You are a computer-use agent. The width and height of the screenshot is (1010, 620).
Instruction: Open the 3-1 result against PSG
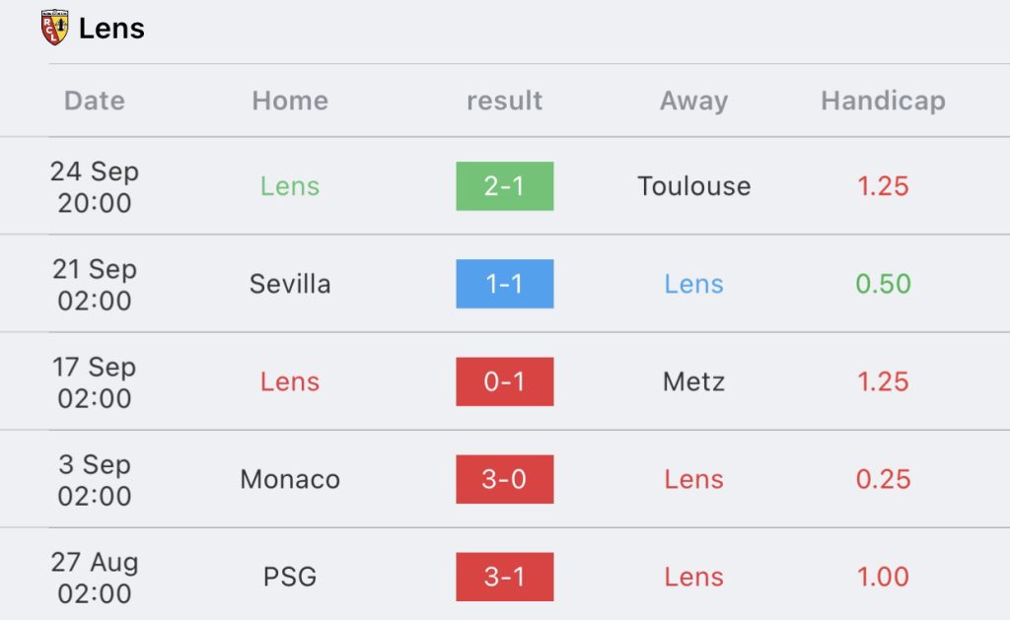tap(504, 577)
